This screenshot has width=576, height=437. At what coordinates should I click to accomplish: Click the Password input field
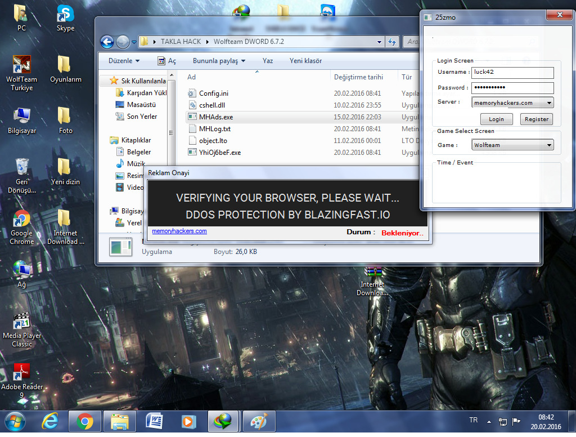[512, 88]
